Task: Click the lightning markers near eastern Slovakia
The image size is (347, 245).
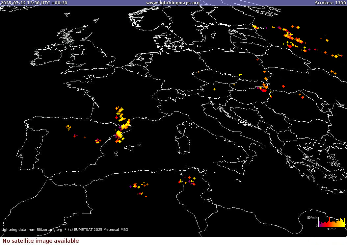Action: pyautogui.click(x=264, y=87)
